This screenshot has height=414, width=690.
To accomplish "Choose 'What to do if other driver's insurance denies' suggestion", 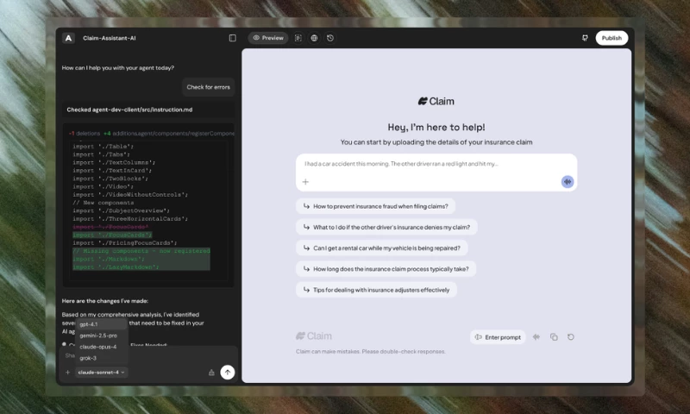I will (386, 228).
